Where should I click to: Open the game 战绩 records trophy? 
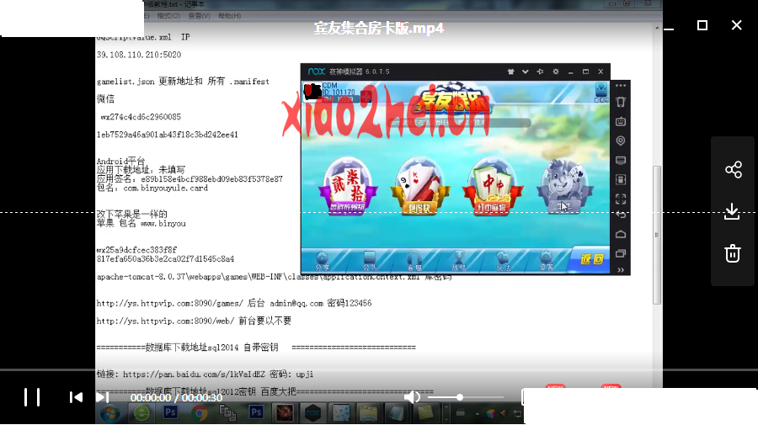(x=459, y=260)
